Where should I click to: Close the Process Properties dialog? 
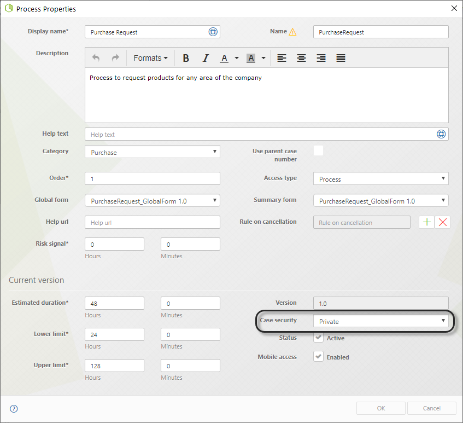454,8
